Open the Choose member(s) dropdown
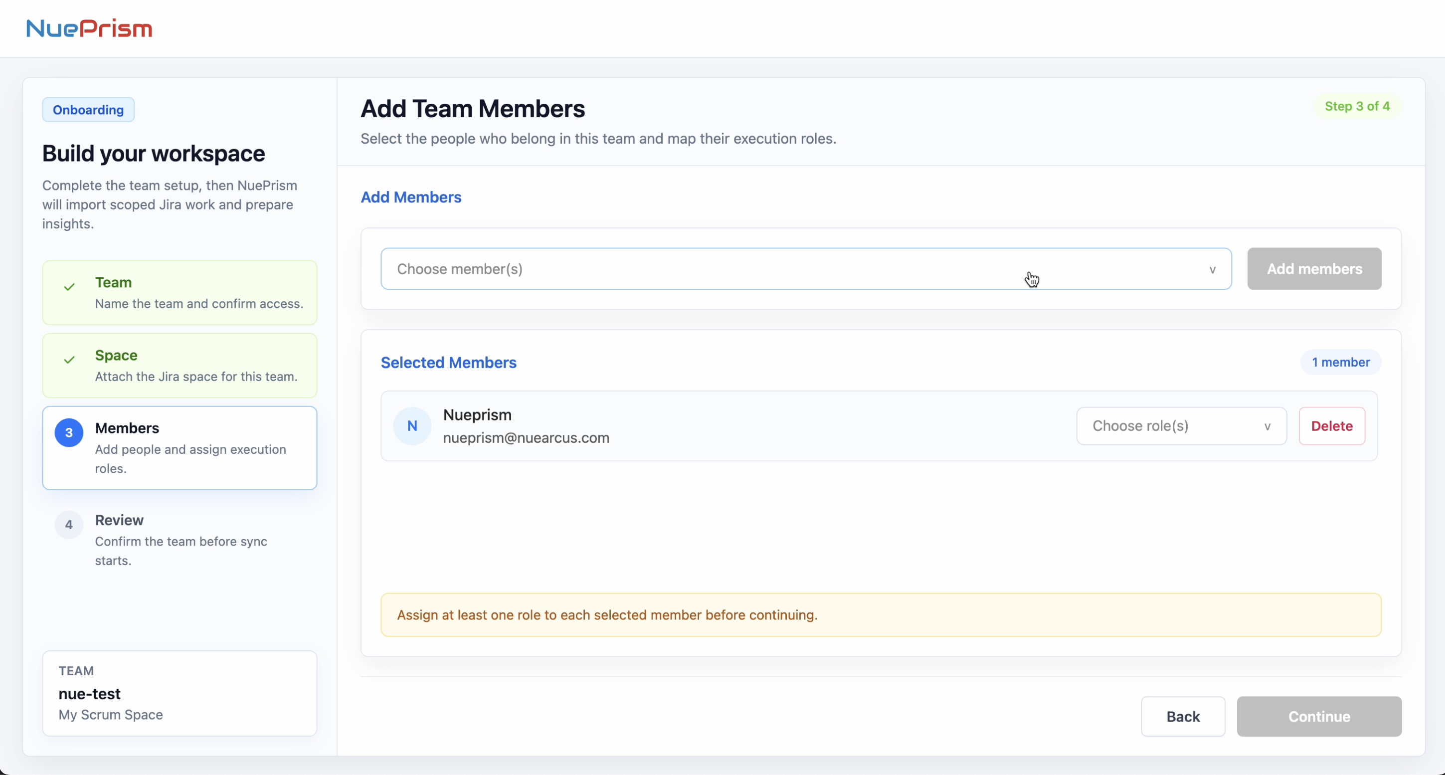This screenshot has width=1445, height=775. tap(806, 269)
